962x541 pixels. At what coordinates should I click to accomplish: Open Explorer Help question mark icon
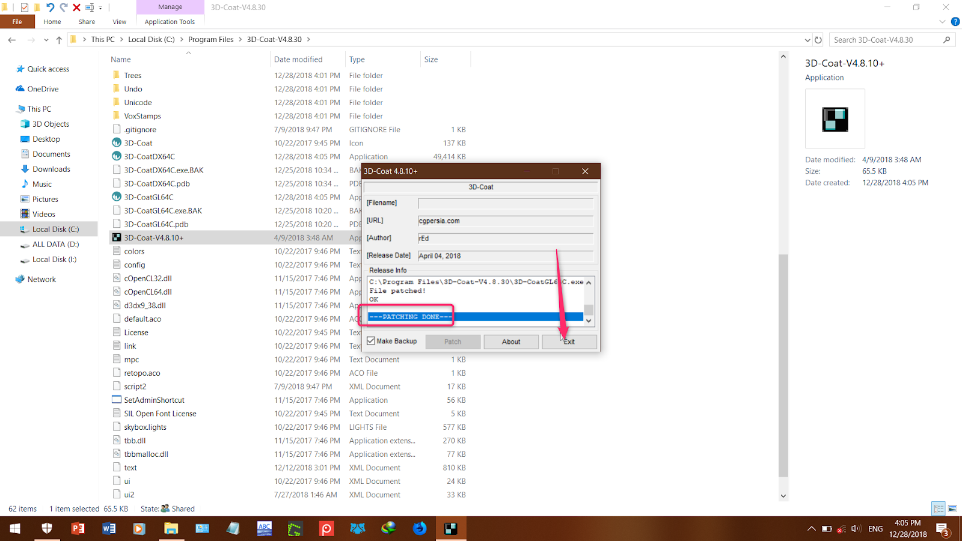[955, 22]
